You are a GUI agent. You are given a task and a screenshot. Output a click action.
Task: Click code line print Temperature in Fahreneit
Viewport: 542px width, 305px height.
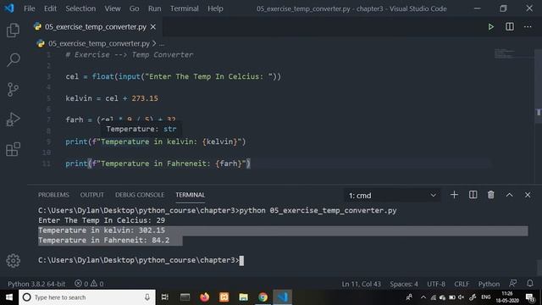(x=158, y=164)
